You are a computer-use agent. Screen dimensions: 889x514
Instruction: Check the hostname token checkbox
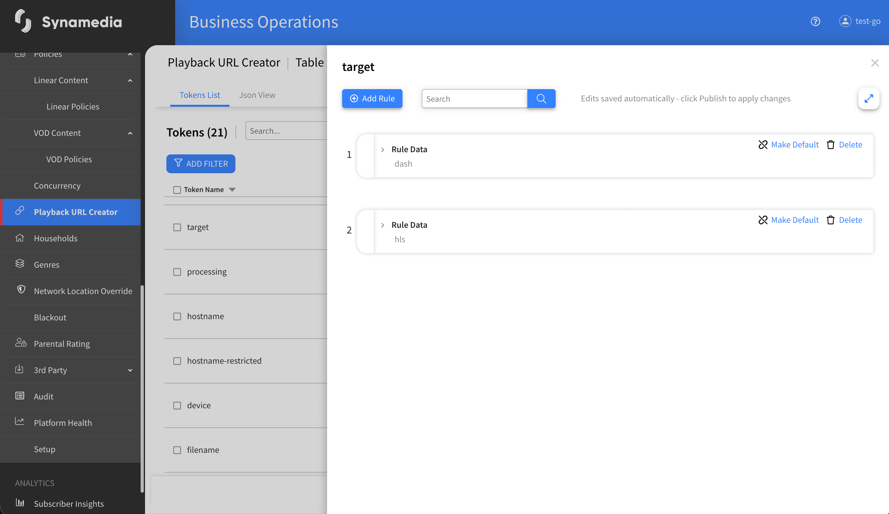coord(177,317)
